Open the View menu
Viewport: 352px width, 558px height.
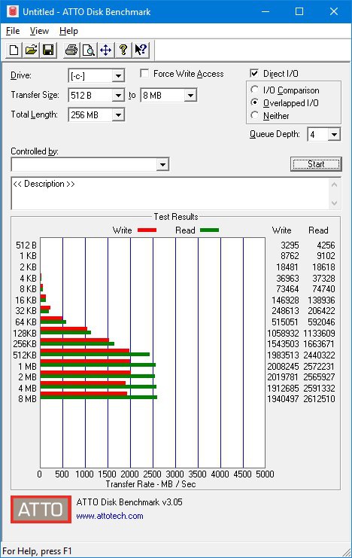[x=39, y=31]
